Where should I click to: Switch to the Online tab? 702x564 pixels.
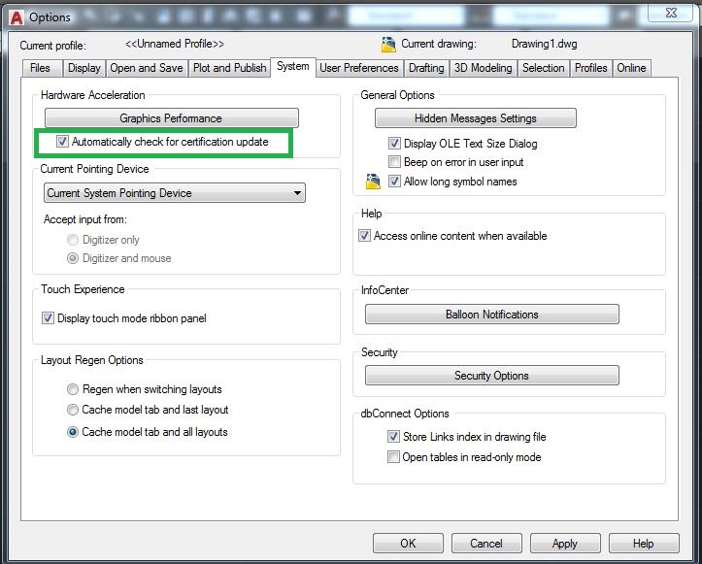pyautogui.click(x=631, y=68)
